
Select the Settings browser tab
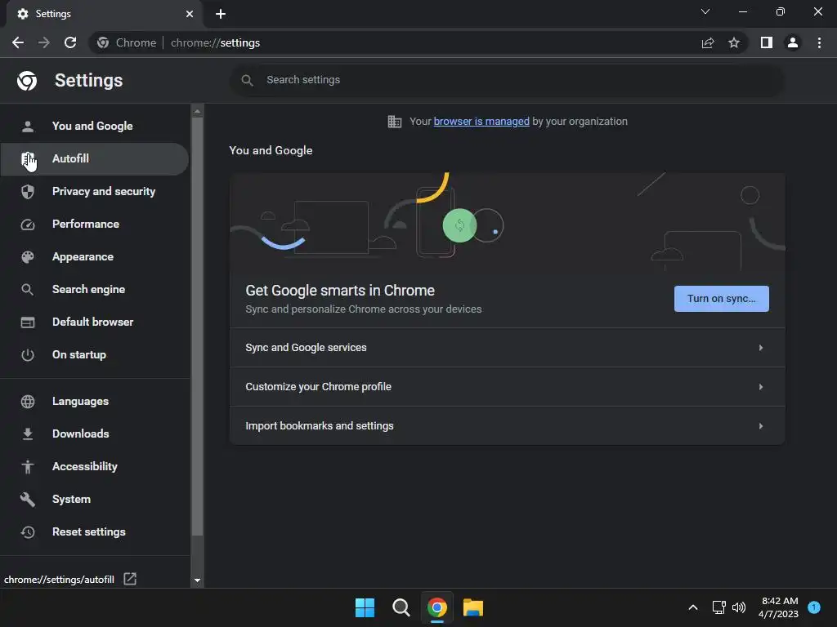(x=105, y=14)
